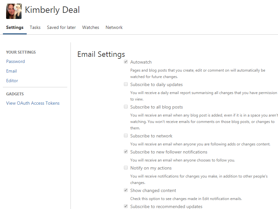Viewport: 278px width, 209px height.
Task: Enable the Subscribe to network checkbox
Action: (126, 135)
